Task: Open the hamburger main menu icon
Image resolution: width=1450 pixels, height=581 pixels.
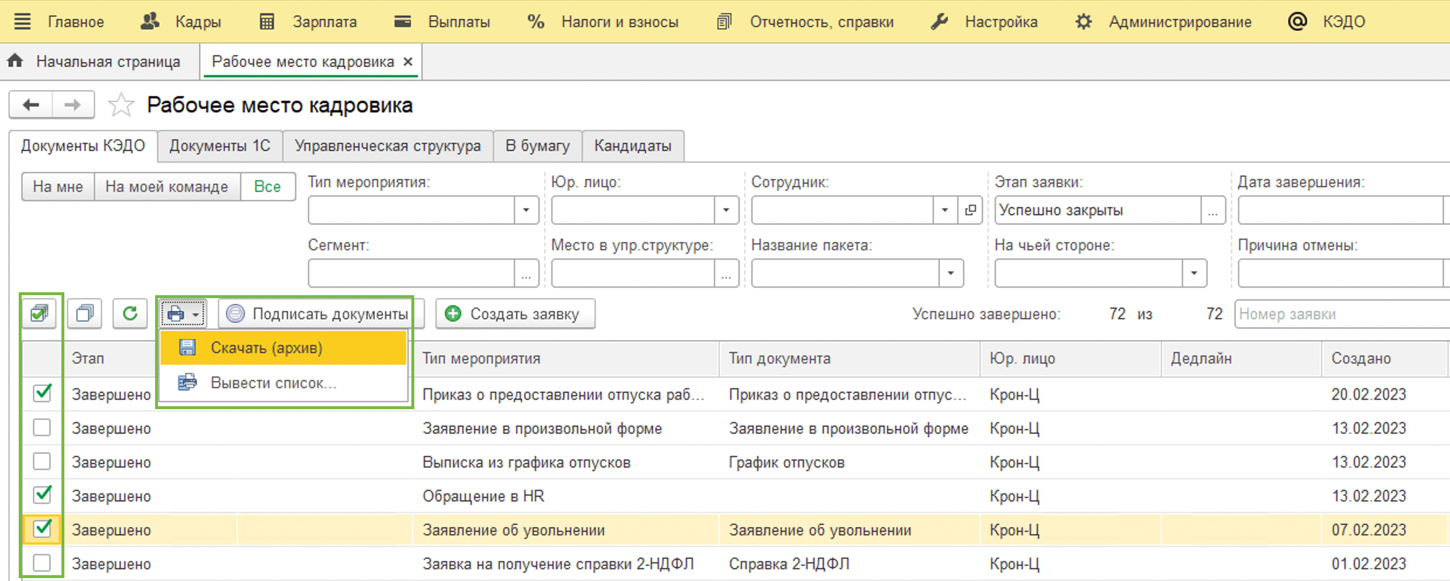Action: click(22, 22)
